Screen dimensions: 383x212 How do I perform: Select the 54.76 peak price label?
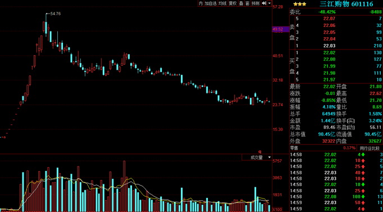[x=55, y=13]
